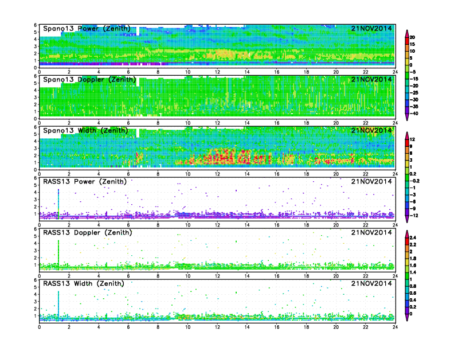Click hour 4 tick under RASS13 Doppler plot

point(99,276)
